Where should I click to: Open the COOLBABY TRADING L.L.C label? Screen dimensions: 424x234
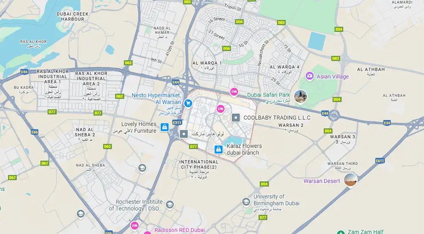click(x=277, y=118)
